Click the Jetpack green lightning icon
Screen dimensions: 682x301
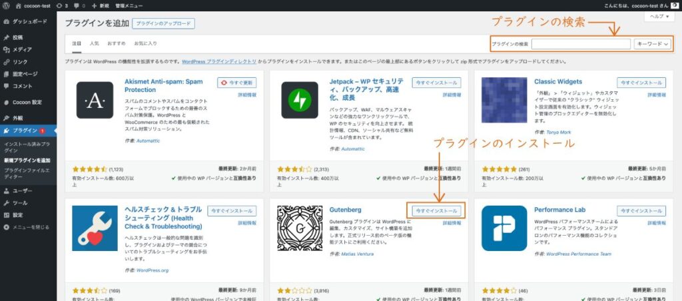(300, 100)
